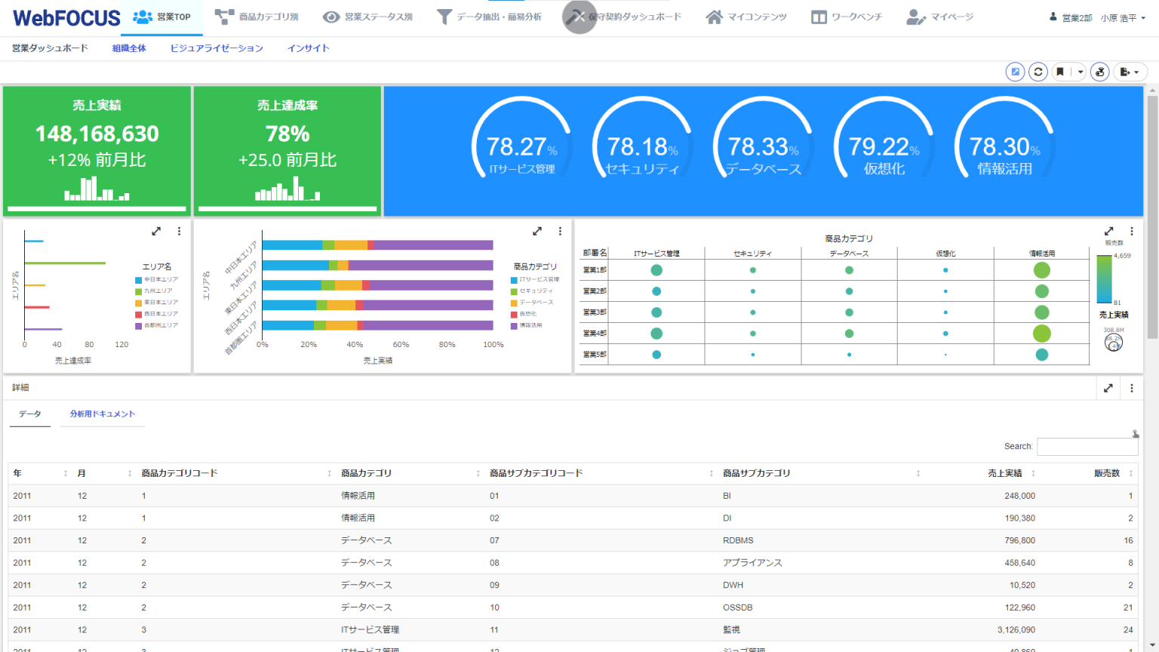Image resolution: width=1159 pixels, height=652 pixels.
Task: Open the マイコンテンツ home icon
Action: (713, 15)
